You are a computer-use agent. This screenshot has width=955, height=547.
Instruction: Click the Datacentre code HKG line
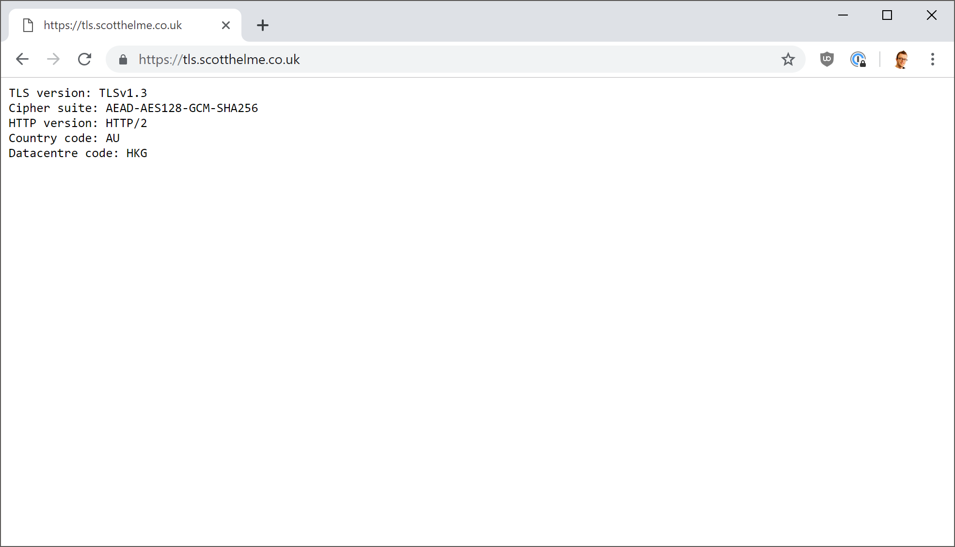[78, 153]
